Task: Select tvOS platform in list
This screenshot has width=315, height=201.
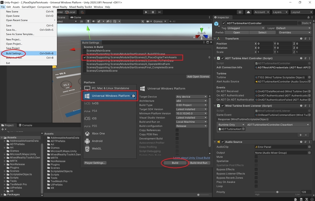Action: pyautogui.click(x=110, y=103)
